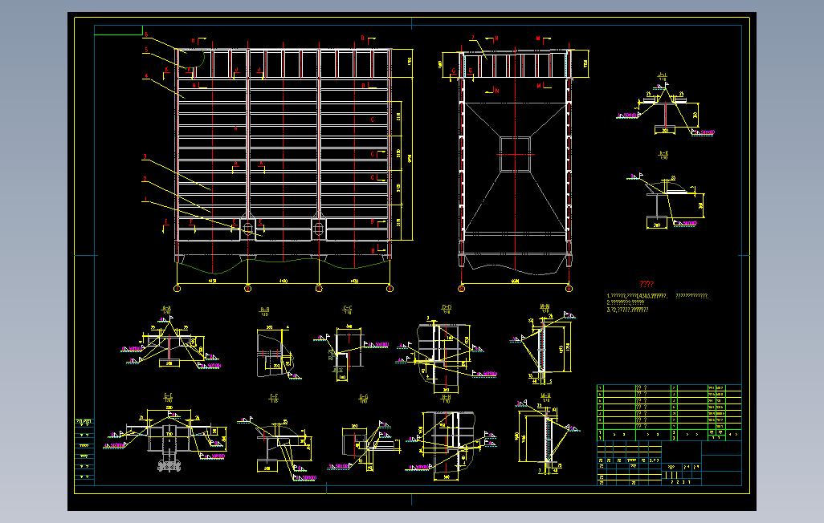Viewport: 824px width, 523px height.
Task: Click the D-D section detail title
Action: click(x=447, y=308)
